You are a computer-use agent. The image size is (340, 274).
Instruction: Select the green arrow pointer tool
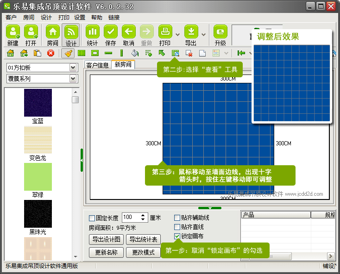pos(162,53)
